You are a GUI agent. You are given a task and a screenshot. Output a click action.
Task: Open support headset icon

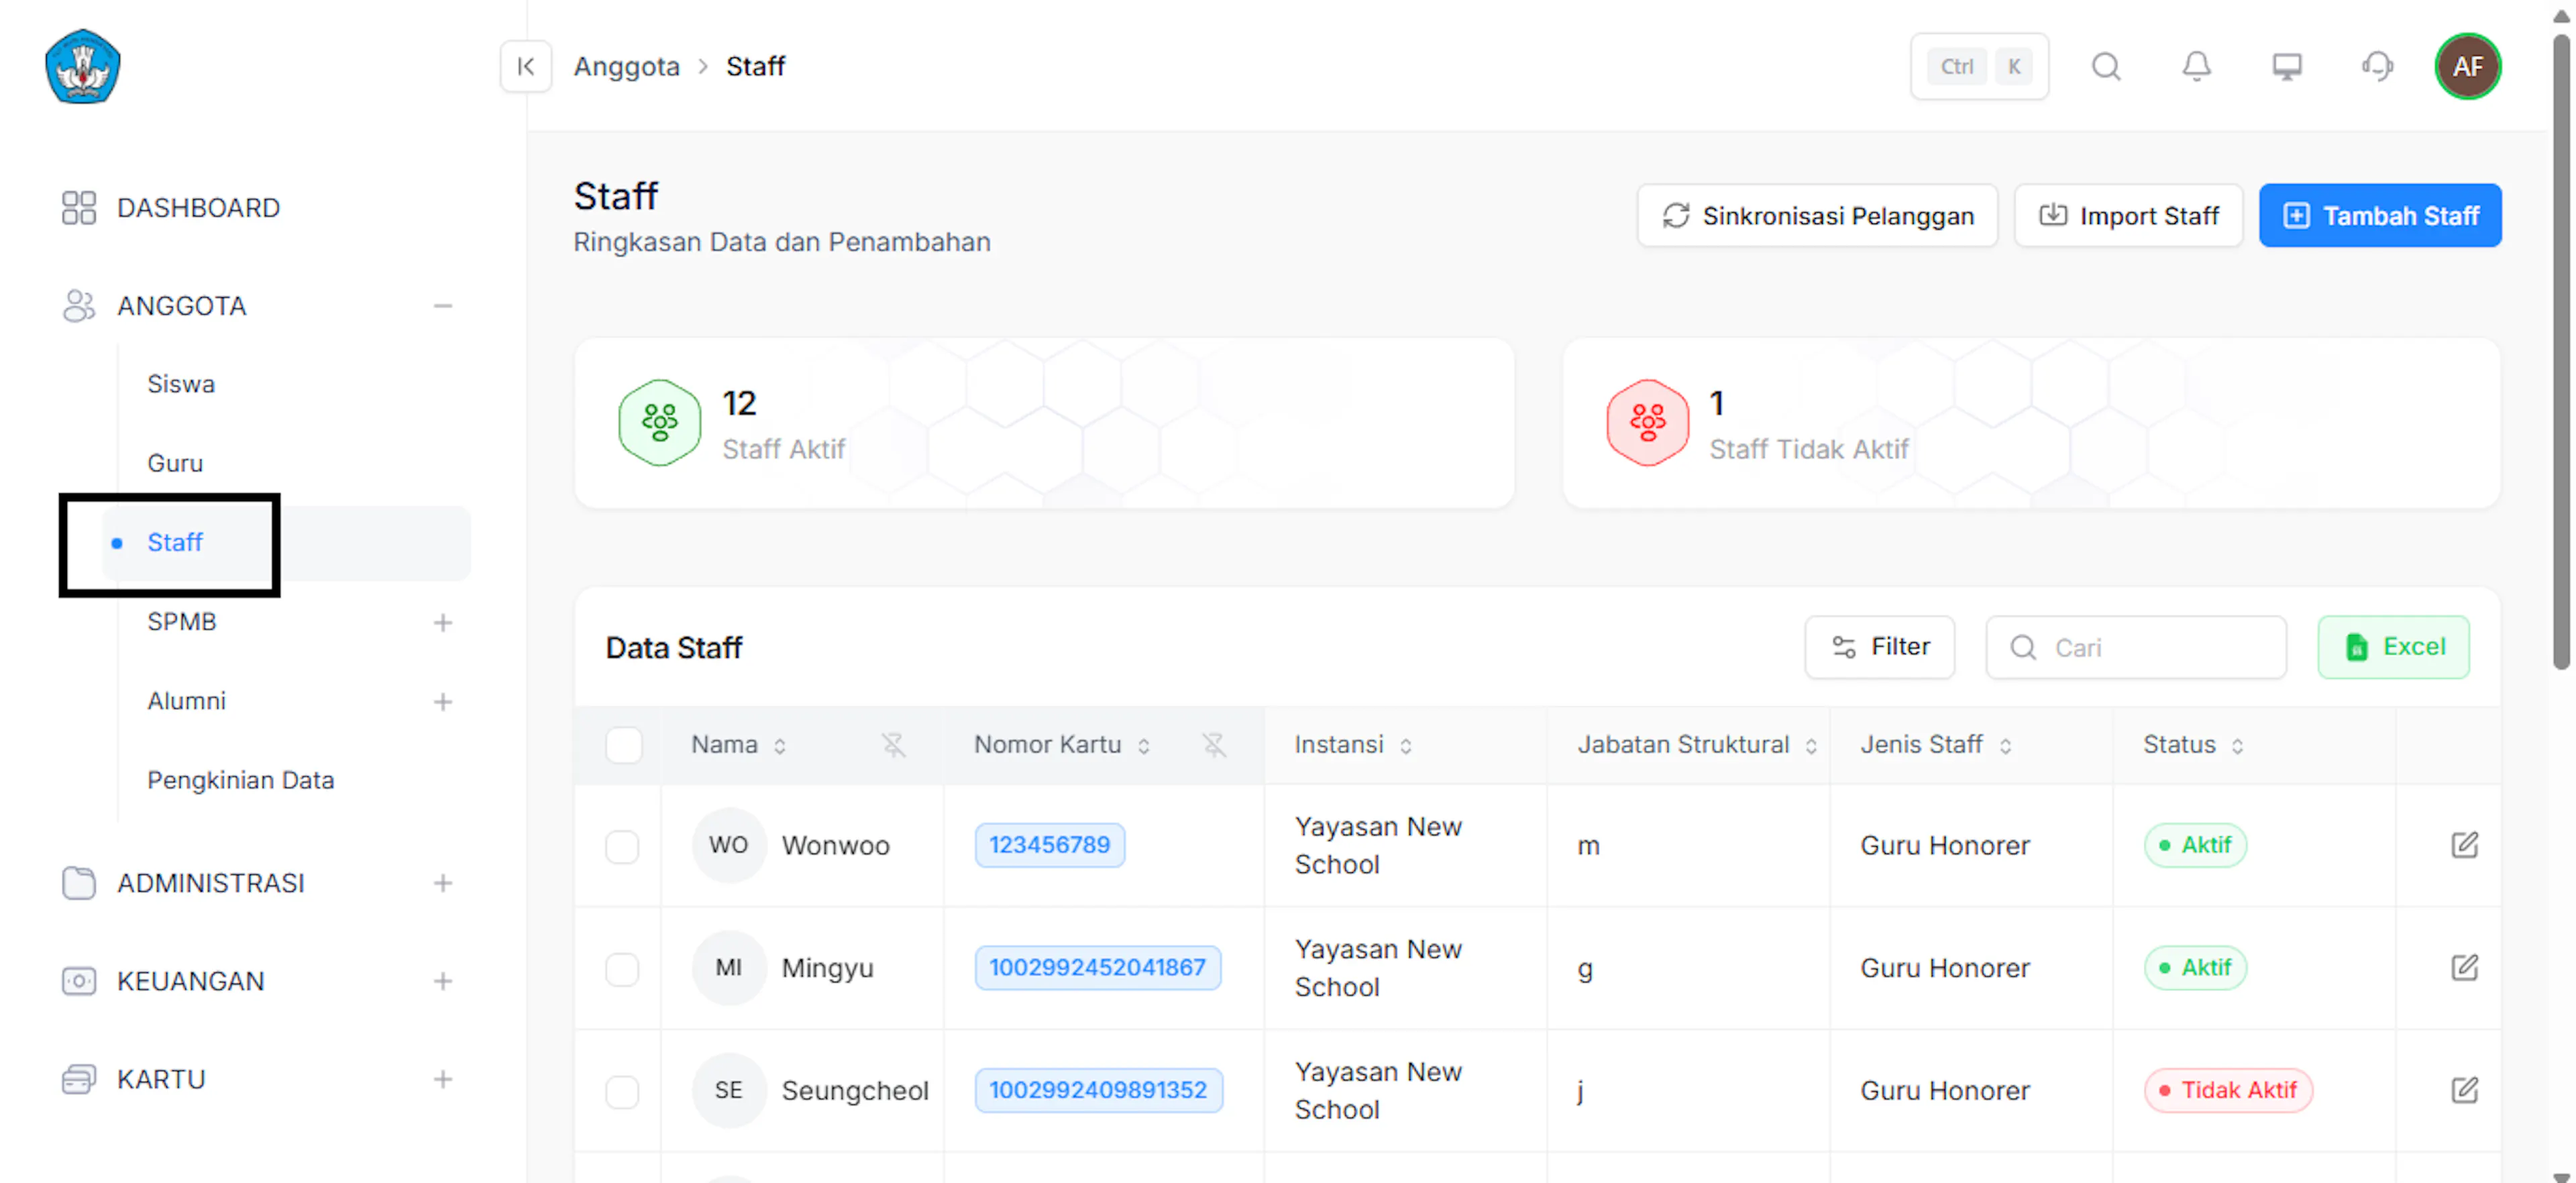click(x=2377, y=66)
